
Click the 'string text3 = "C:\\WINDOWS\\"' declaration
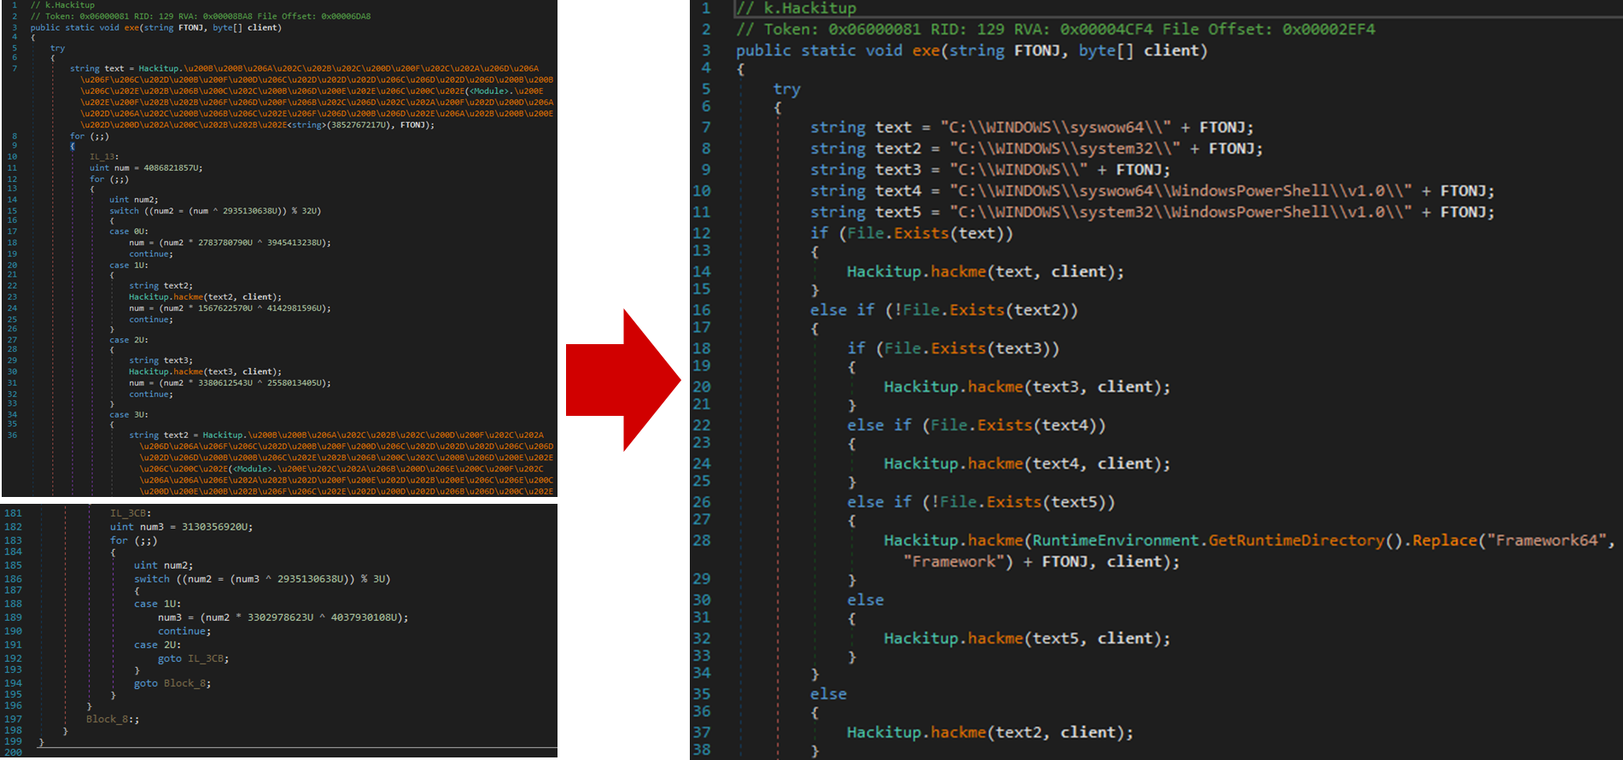[990, 170]
